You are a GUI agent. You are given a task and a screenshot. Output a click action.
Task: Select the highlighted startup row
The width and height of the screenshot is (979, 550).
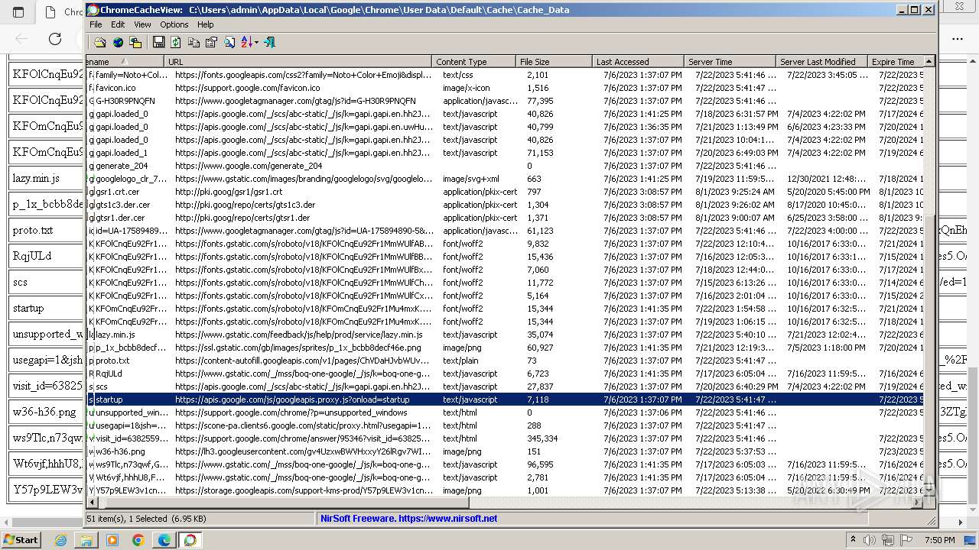(506, 400)
